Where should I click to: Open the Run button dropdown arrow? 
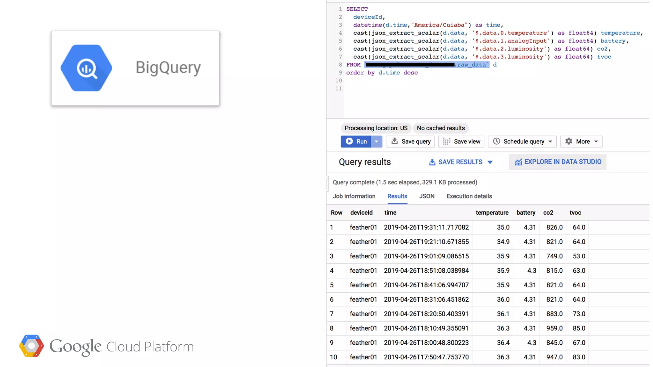376,141
